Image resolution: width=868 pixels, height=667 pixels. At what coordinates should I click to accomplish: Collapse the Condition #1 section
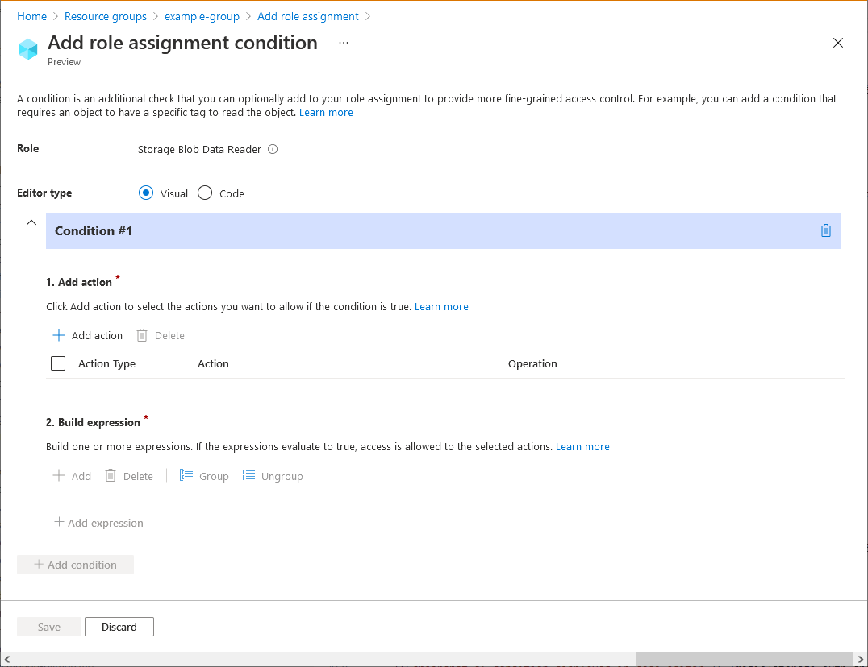click(31, 222)
